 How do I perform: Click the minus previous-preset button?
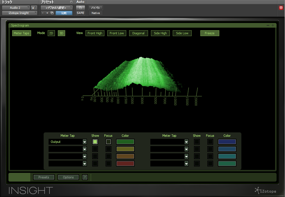tap(43, 13)
